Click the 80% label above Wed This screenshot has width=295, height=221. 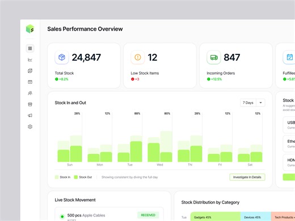[167, 113]
